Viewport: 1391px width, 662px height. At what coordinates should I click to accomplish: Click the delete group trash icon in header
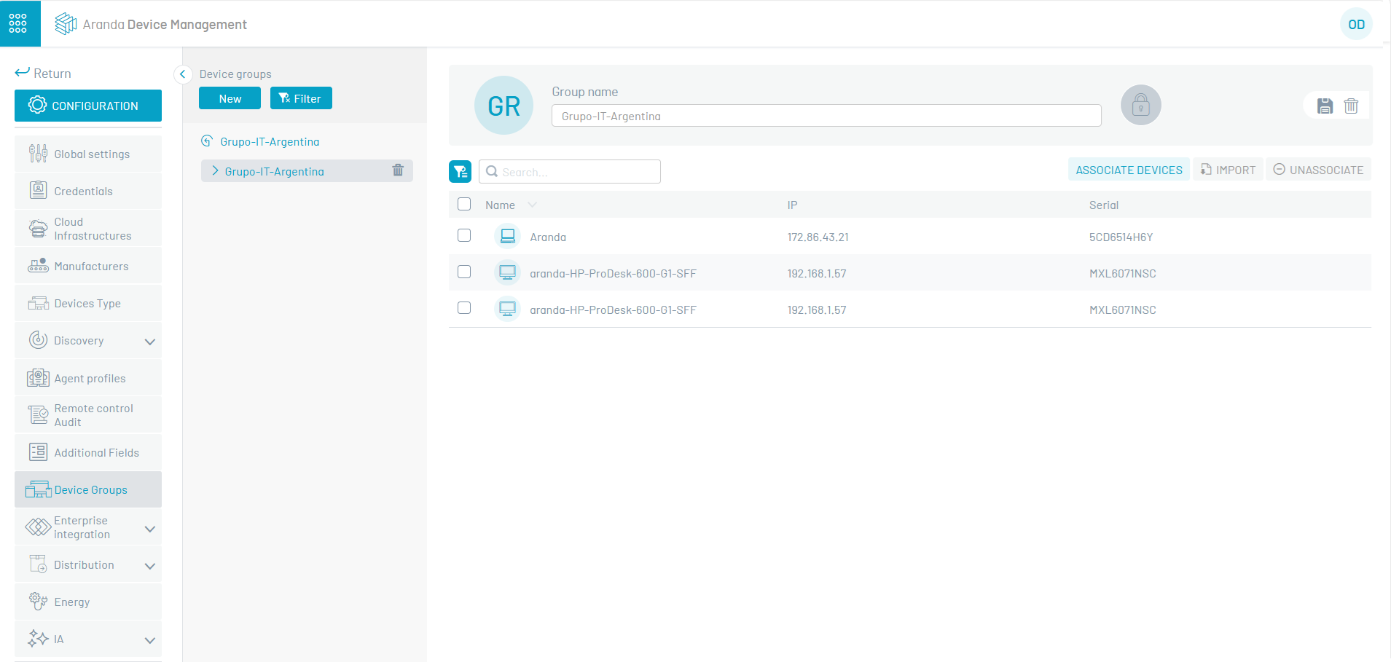1351,106
